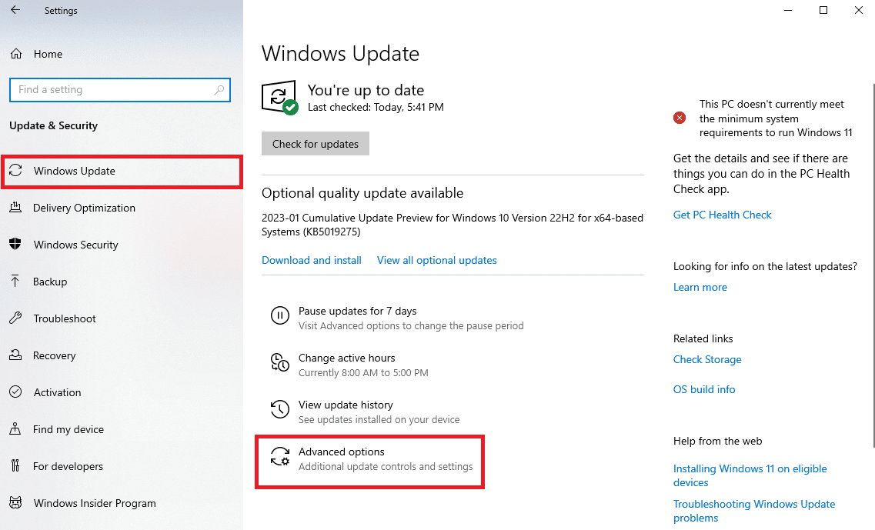875x530 pixels.
Task: Click the Activation checkmark circle icon
Action: tap(15, 392)
